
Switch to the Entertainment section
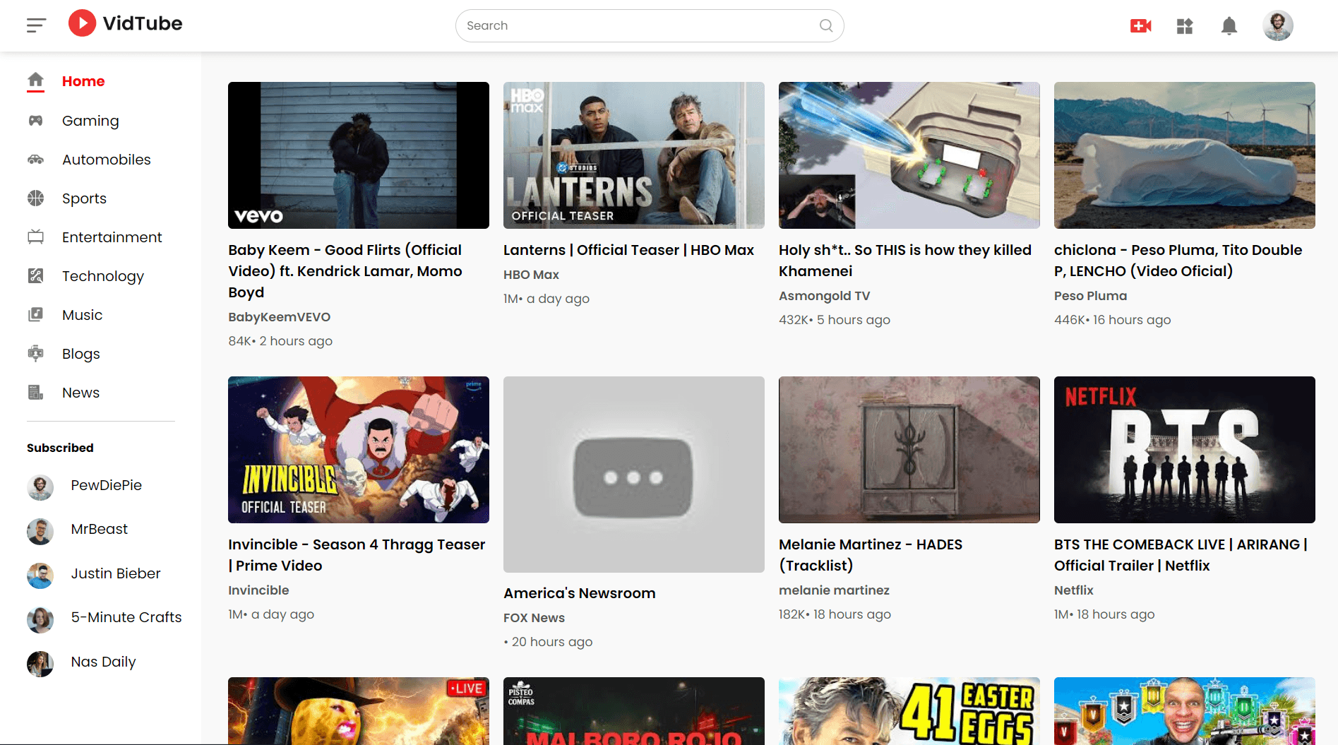coord(112,237)
